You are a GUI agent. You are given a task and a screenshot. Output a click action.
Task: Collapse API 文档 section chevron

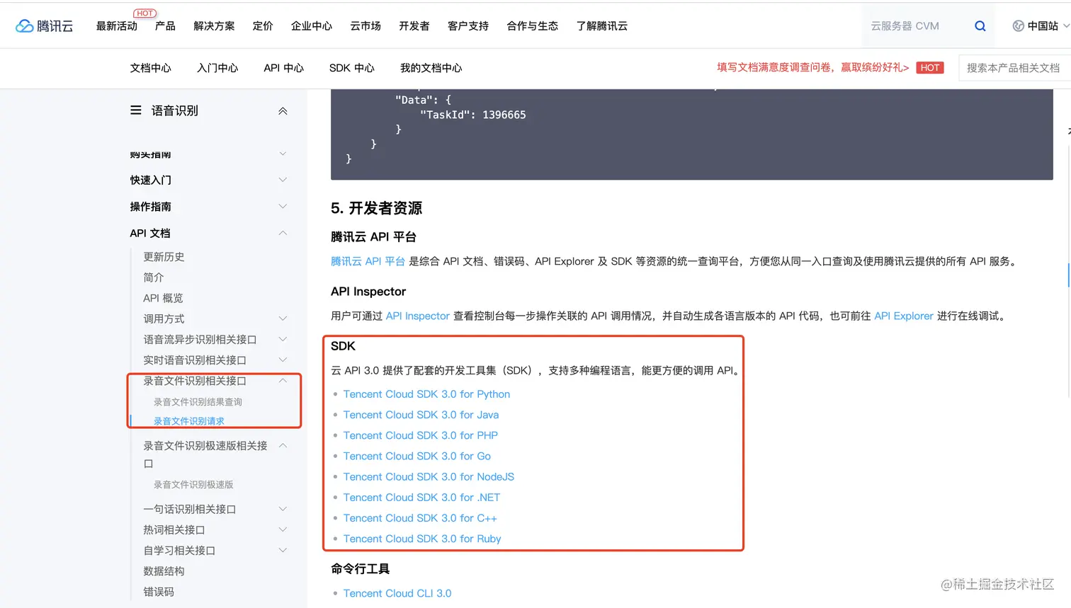click(283, 233)
